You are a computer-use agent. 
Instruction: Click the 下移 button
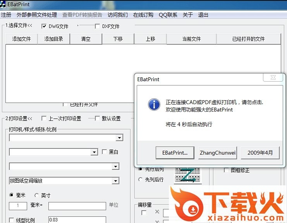[x=118, y=39]
